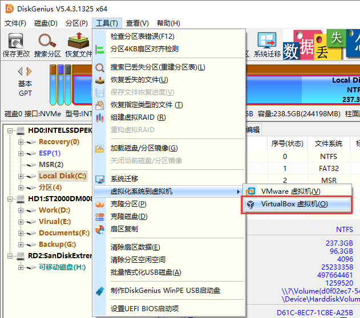Select MSR(2) partition in tree
Viewport: 360px width, 318px height.
pyautogui.click(x=51, y=165)
